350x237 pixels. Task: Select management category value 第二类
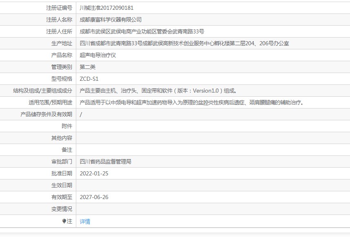(x=87, y=67)
